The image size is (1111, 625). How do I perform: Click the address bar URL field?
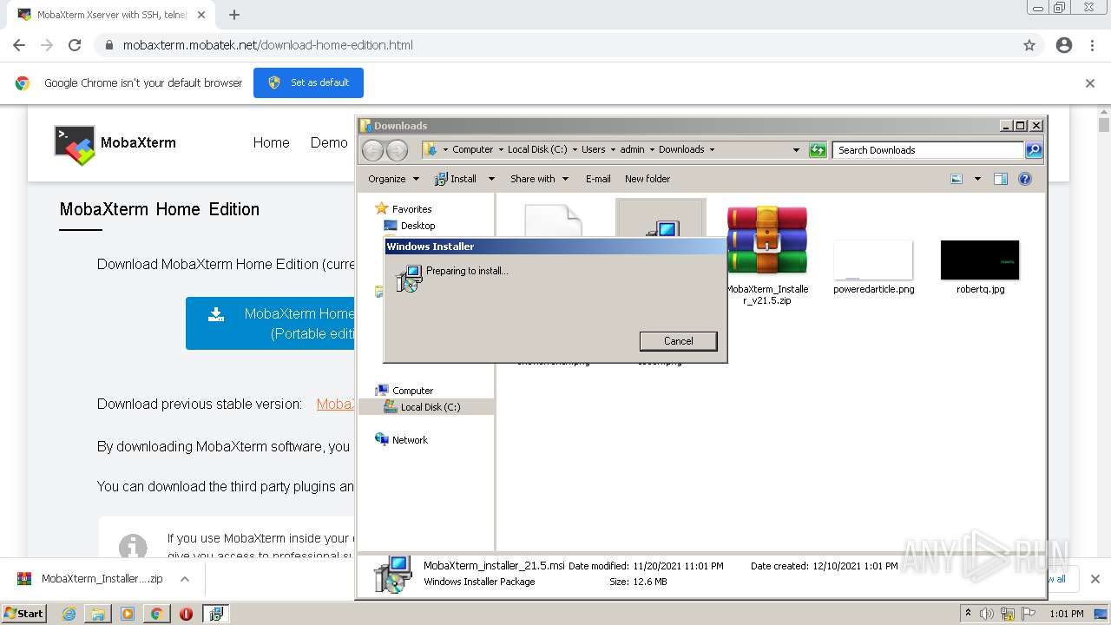coord(555,45)
